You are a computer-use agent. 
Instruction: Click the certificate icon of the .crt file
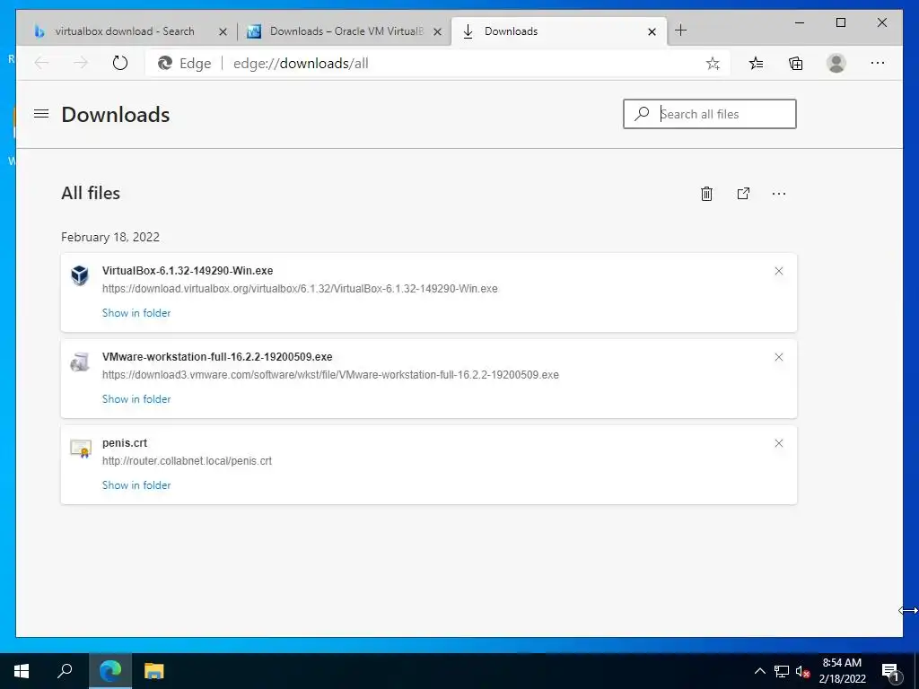tap(80, 448)
